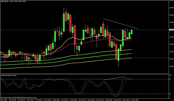Click the 20 Jun 09:50 time label
Image resolution: width=174 pixels, height=101 pixels.
pyautogui.click(x=135, y=100)
